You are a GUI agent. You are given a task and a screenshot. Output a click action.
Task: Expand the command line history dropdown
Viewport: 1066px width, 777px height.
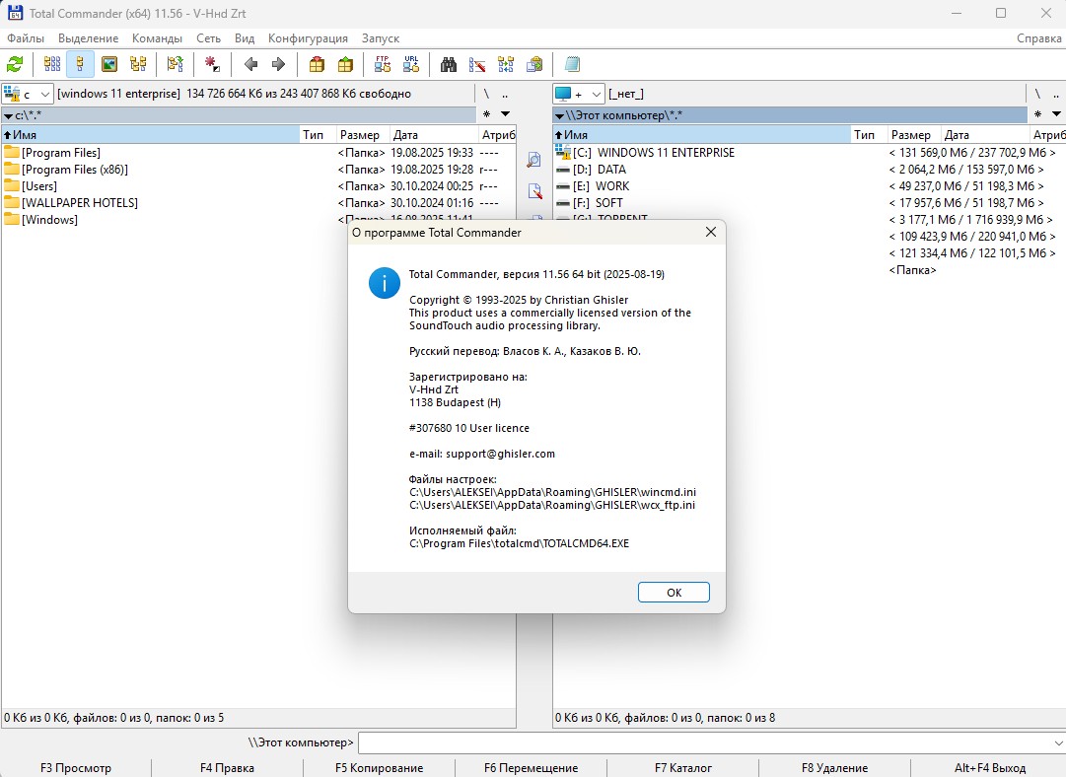[x=1058, y=742]
